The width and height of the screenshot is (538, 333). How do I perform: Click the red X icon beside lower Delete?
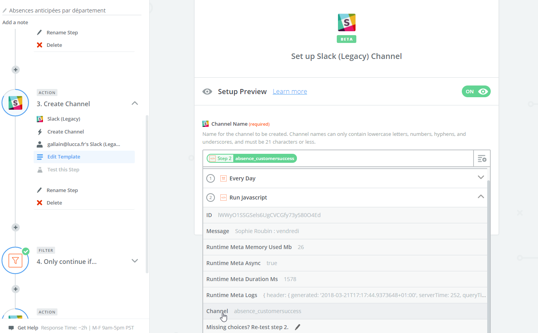click(39, 203)
